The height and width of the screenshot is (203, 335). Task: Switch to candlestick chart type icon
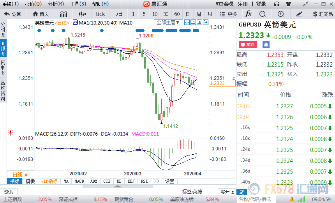tap(82, 14)
